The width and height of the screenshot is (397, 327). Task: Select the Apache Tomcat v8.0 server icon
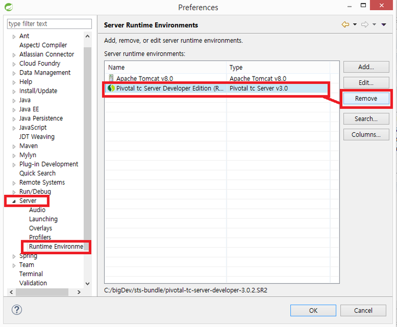pos(111,78)
